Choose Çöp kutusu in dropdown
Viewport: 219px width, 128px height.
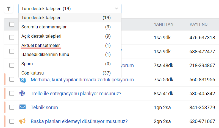[x=32, y=73]
